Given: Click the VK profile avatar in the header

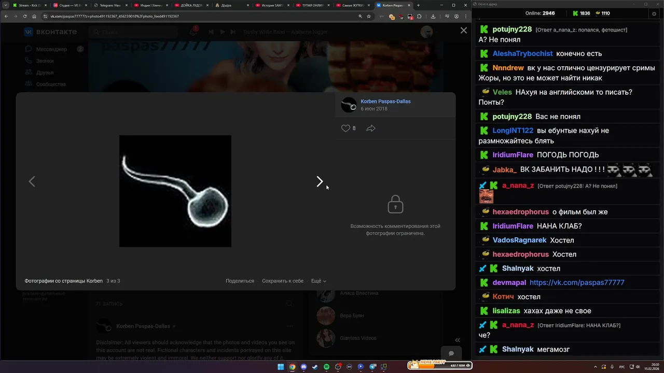Looking at the screenshot, I should 426,32.
